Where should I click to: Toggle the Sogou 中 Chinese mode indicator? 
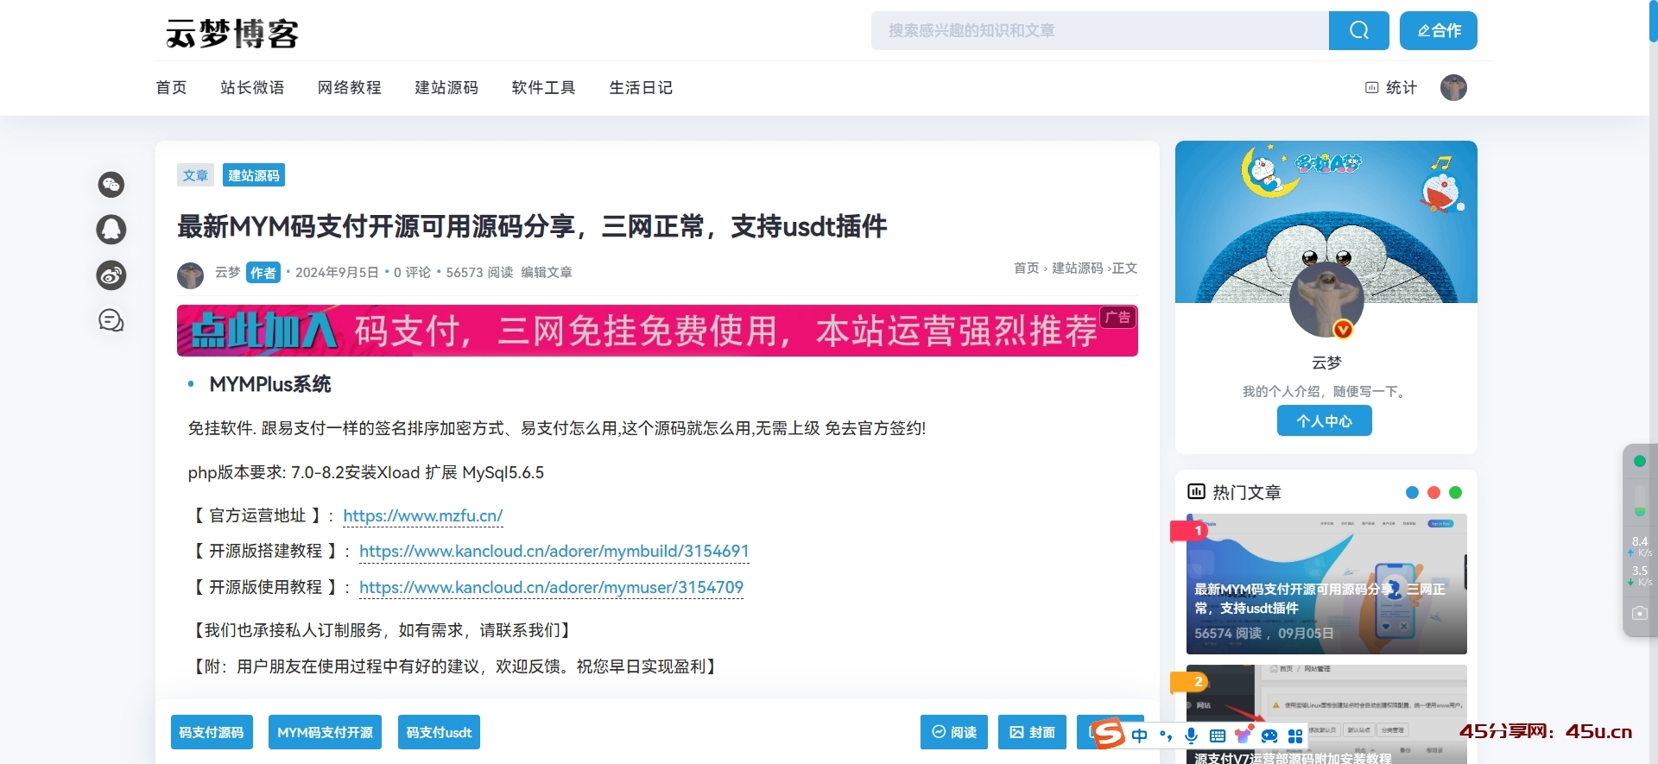coord(1140,736)
